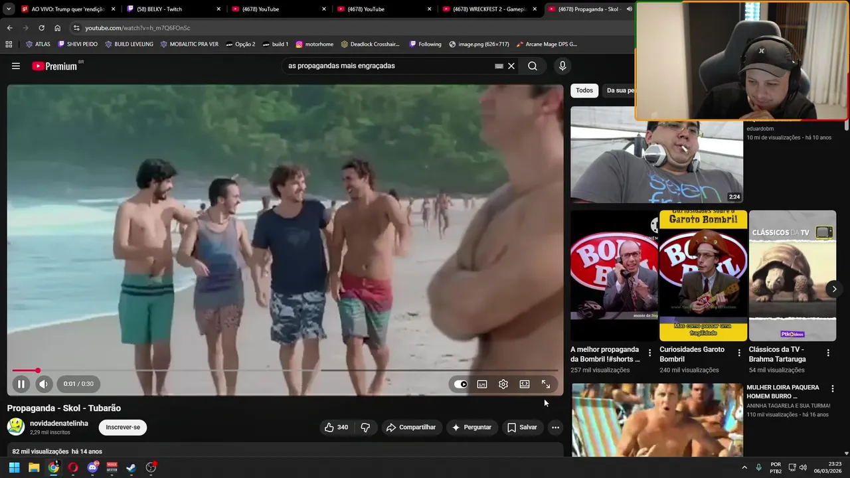Viewport: 850px width, 478px height.
Task: Open options for MULHER LOIRA PAQUERA HOMEM BURRO
Action: pyautogui.click(x=832, y=389)
